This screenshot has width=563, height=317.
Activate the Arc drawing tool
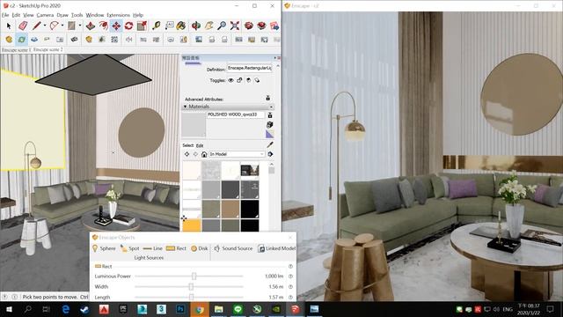[54, 26]
